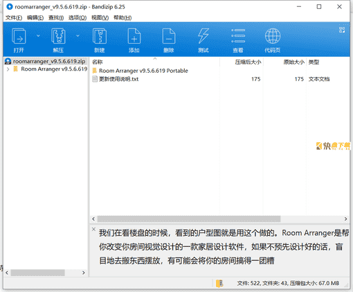This screenshot has width=353, height=292.
Task: Click the View (查看) list icon
Action: (x=238, y=36)
